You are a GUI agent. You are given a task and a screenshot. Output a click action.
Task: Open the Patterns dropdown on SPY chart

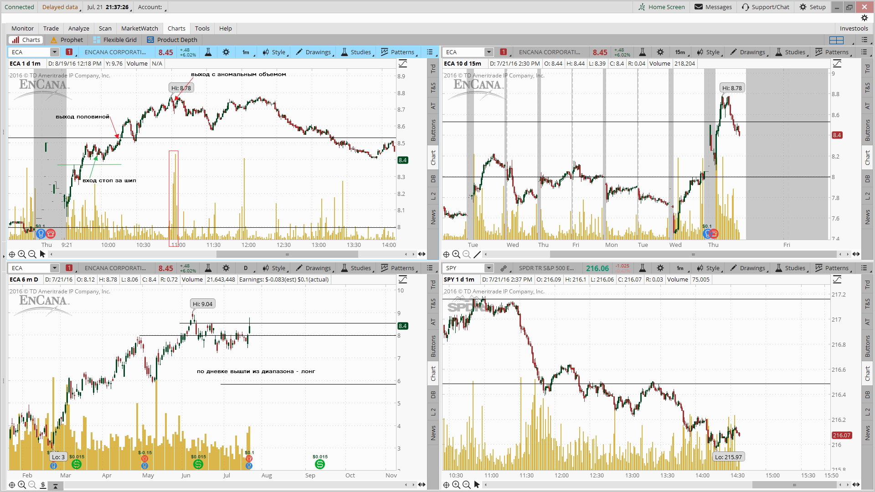click(x=834, y=268)
